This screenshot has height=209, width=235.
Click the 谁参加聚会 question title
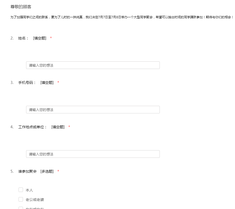[x=27, y=171]
